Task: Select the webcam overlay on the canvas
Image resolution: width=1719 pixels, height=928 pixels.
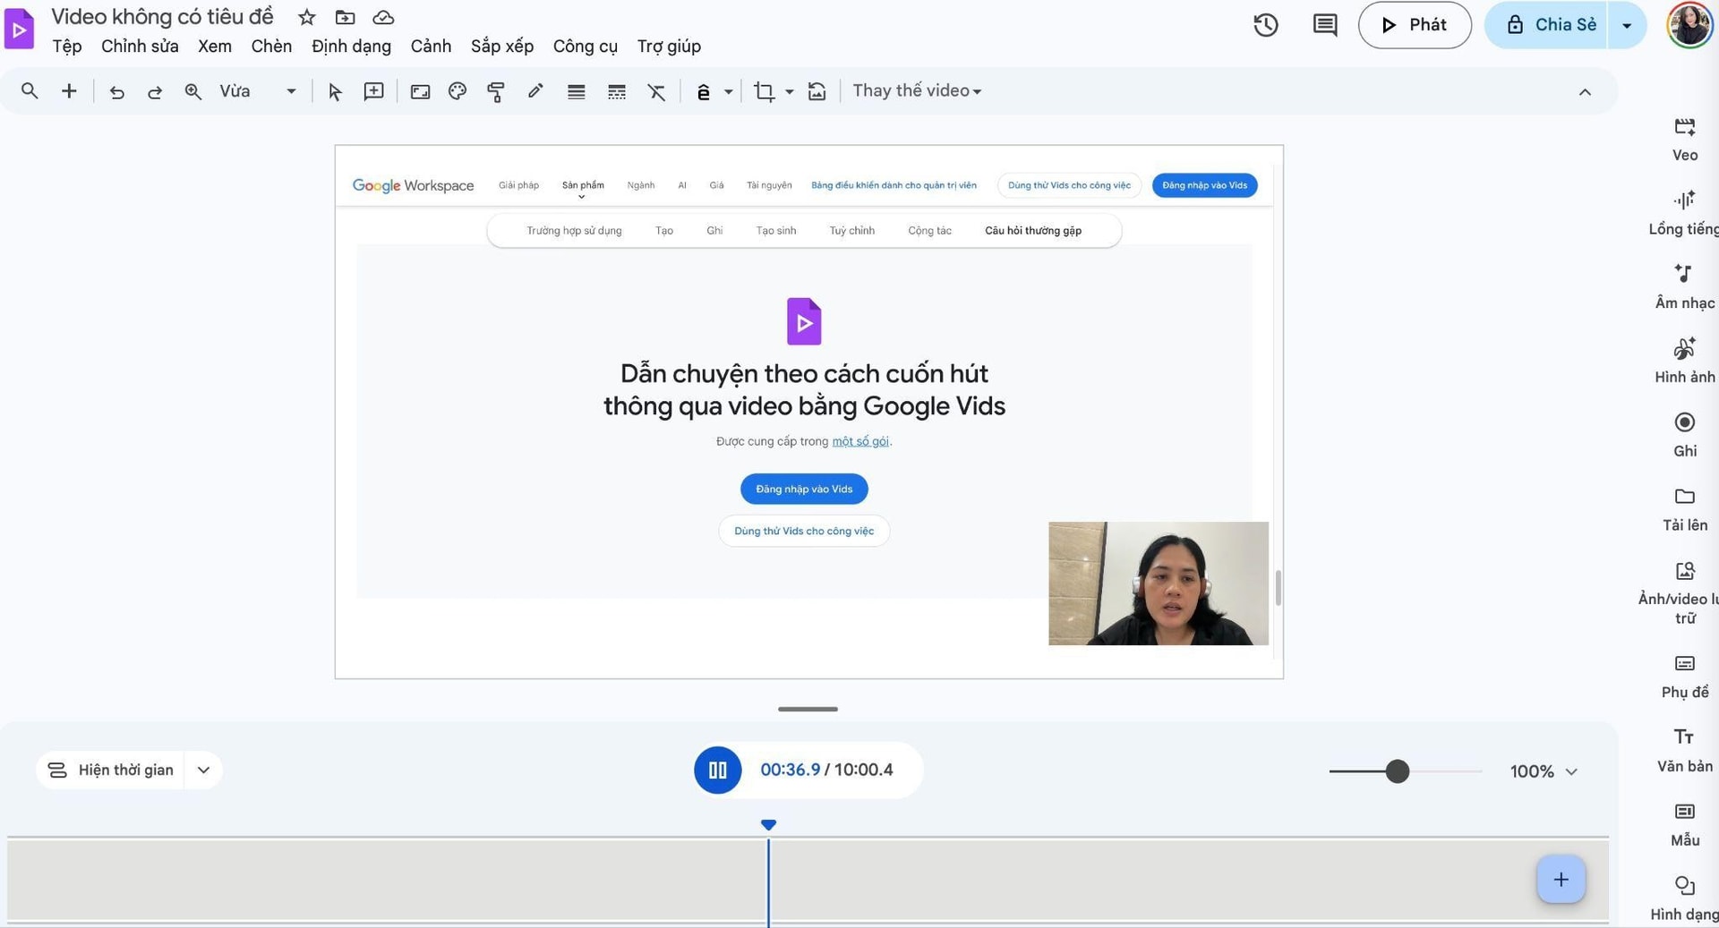Action: 1159,583
